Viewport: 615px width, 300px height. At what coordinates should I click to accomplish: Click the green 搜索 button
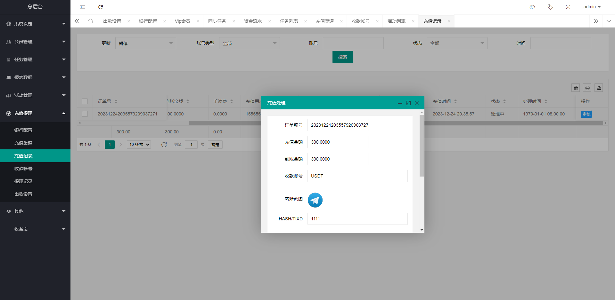click(x=343, y=57)
